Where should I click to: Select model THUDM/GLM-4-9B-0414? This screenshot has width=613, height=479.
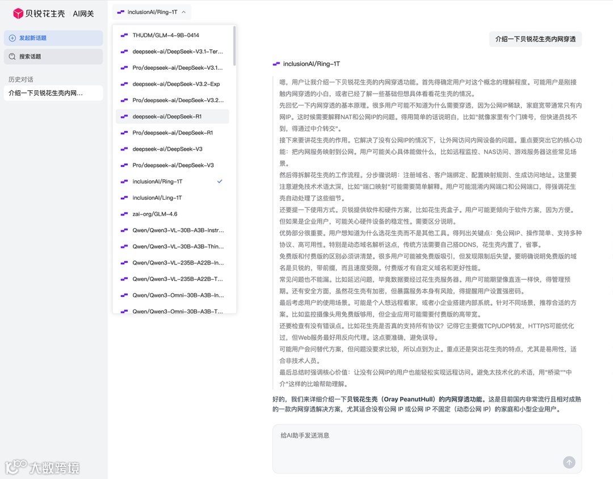(x=173, y=35)
